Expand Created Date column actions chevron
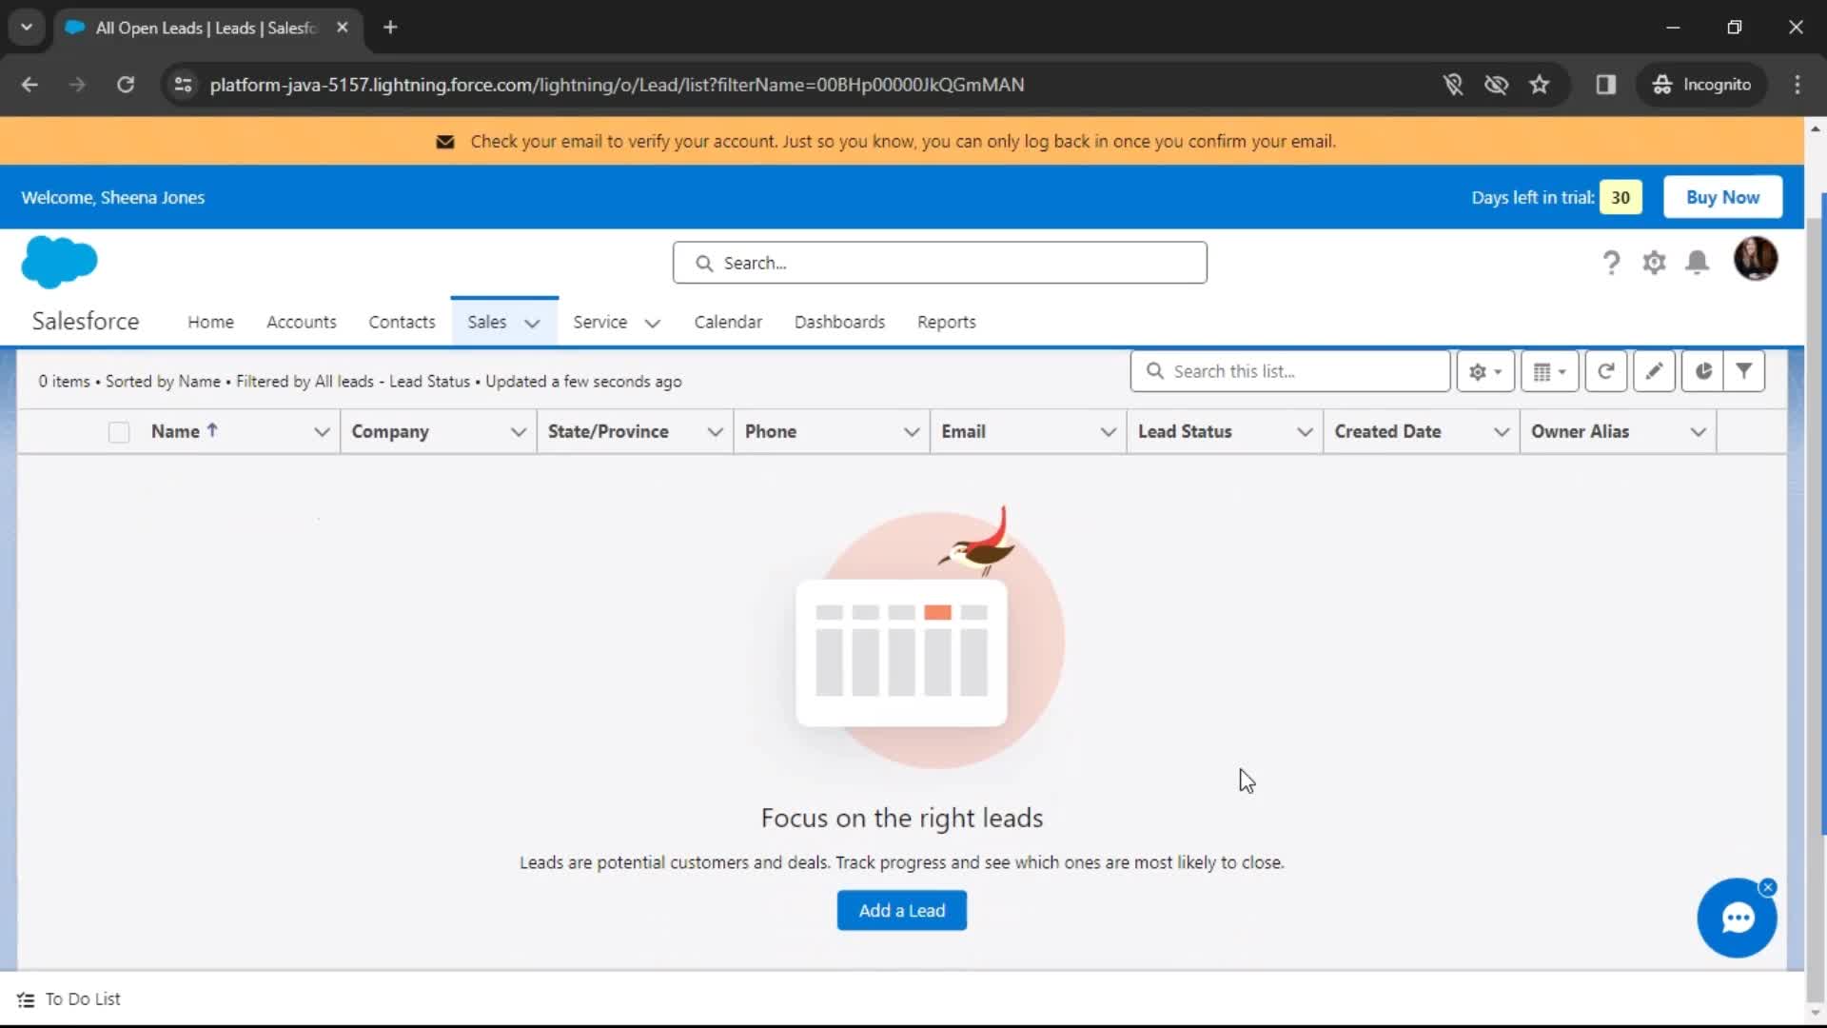Image resolution: width=1827 pixels, height=1028 pixels. (x=1502, y=432)
